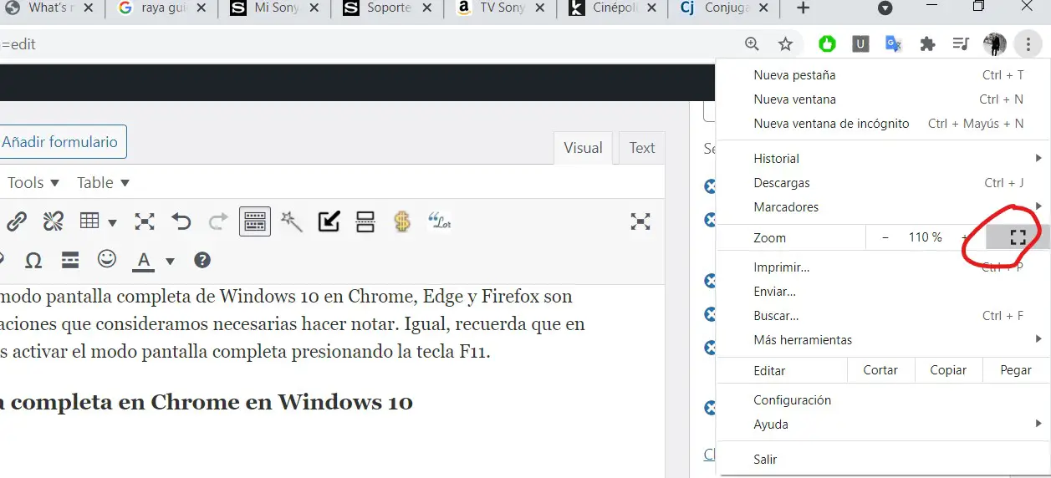Open a new tab with the plus button
The height and width of the screenshot is (478, 1051).
point(803,8)
